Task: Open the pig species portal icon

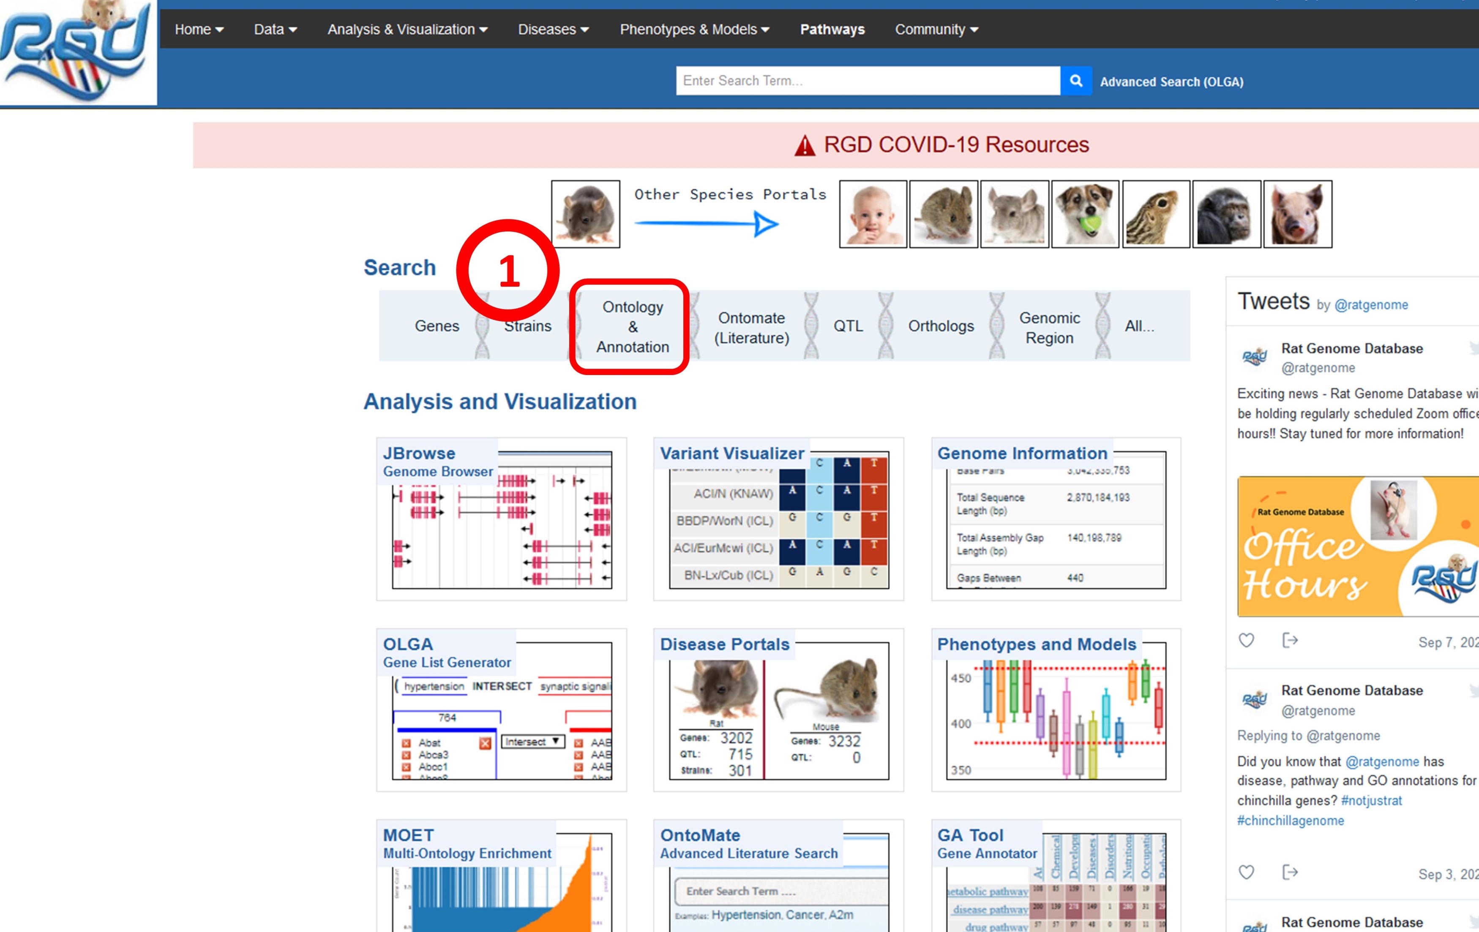Action: (x=1297, y=214)
